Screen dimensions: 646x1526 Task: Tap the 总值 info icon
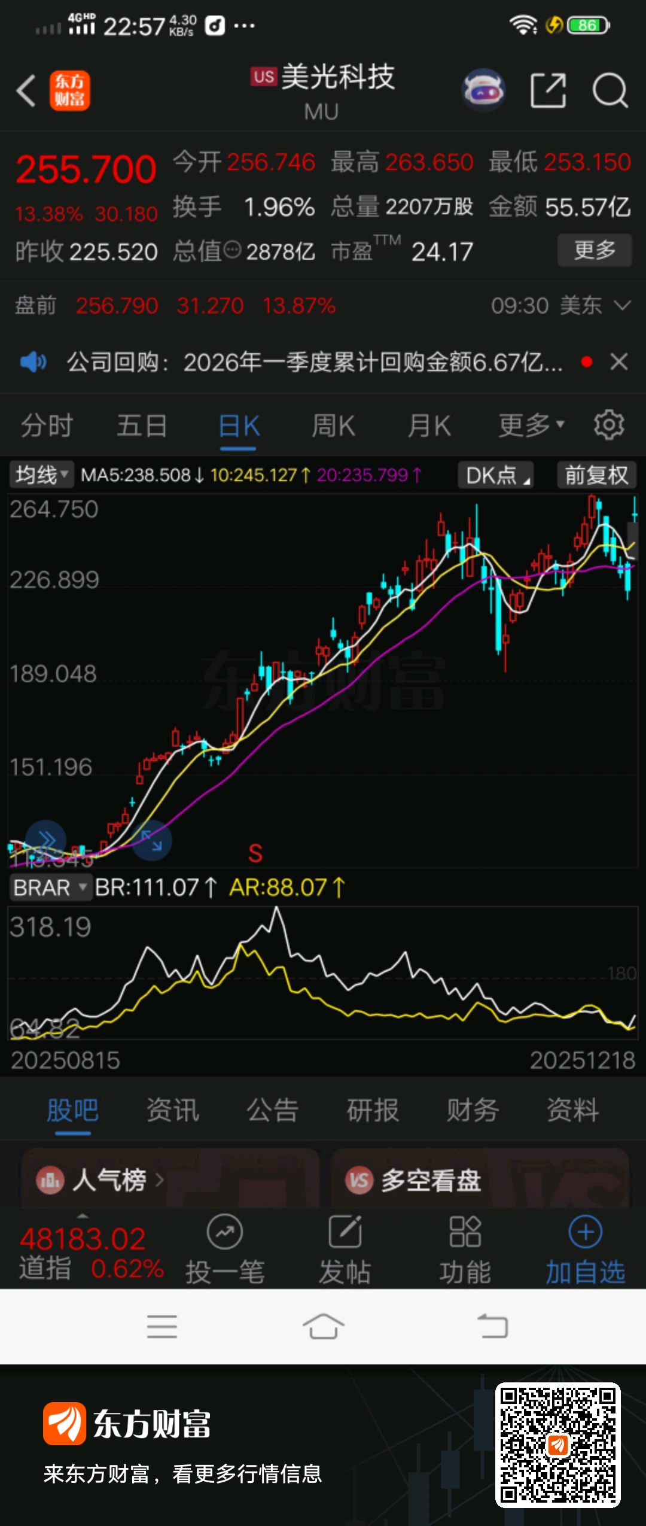pyautogui.click(x=232, y=250)
